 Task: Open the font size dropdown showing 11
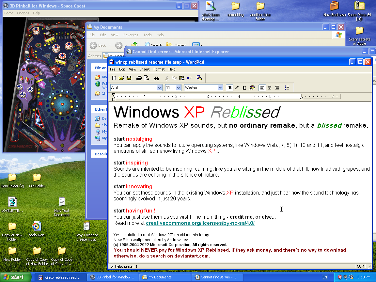coord(178,87)
